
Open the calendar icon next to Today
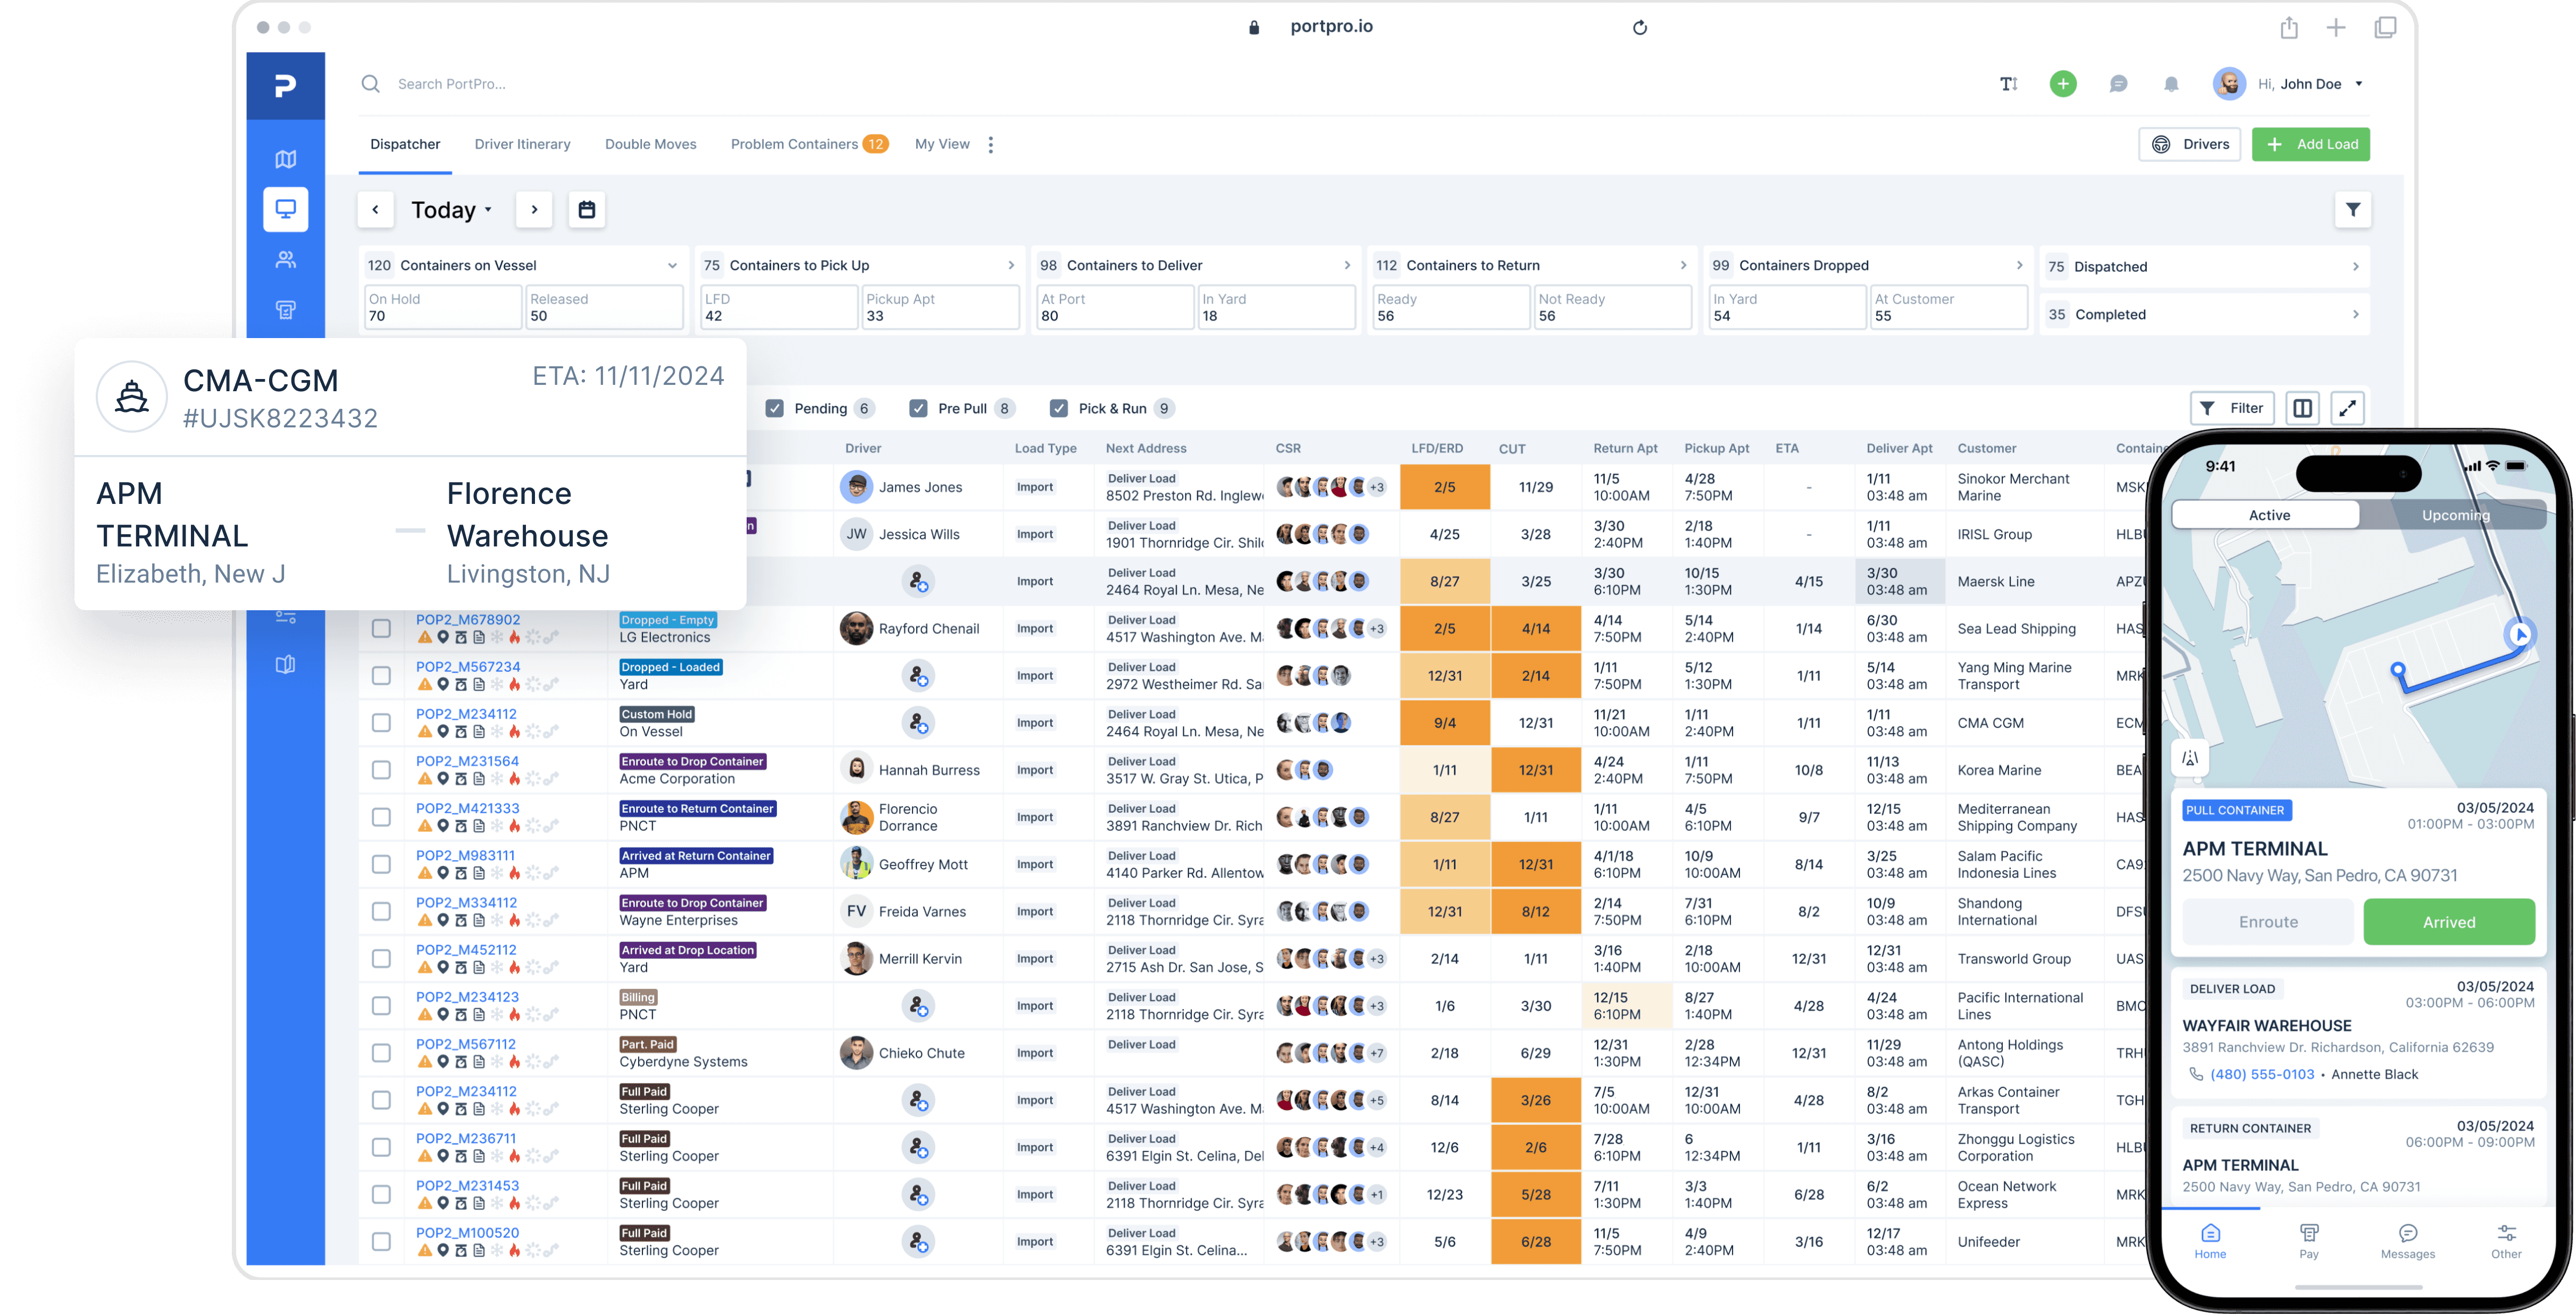[x=587, y=210]
